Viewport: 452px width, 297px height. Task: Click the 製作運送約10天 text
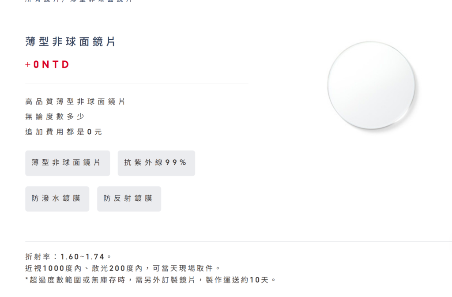[237, 280]
